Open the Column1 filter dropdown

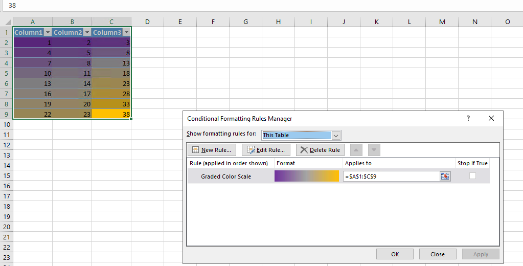[x=48, y=32]
